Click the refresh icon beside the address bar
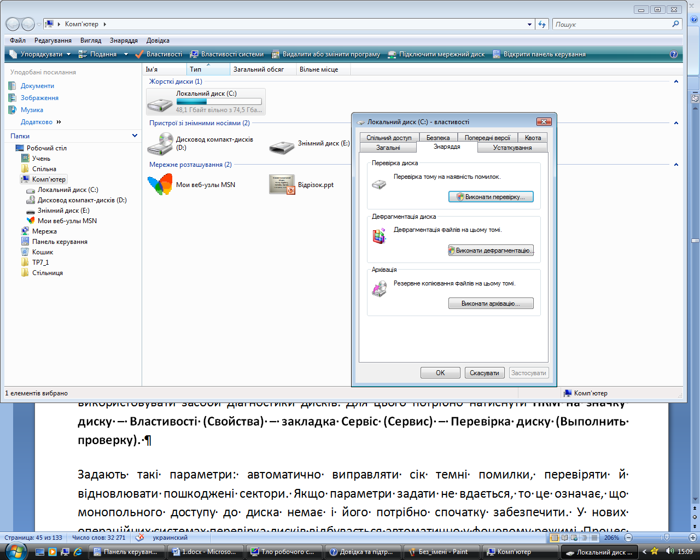Viewport: 700px width, 560px height. tap(542, 24)
